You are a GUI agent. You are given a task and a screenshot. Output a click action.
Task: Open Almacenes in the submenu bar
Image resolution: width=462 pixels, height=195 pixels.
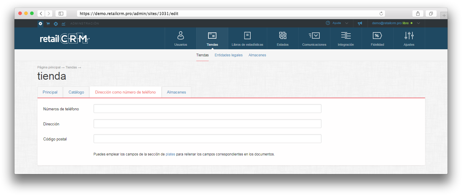tap(257, 55)
